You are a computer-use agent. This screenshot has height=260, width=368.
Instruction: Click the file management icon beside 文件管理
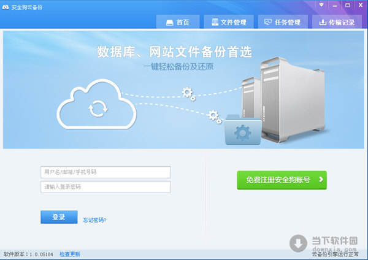215,22
